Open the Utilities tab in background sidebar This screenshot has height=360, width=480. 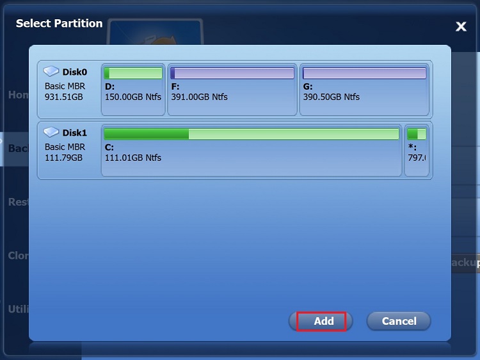coord(18,309)
